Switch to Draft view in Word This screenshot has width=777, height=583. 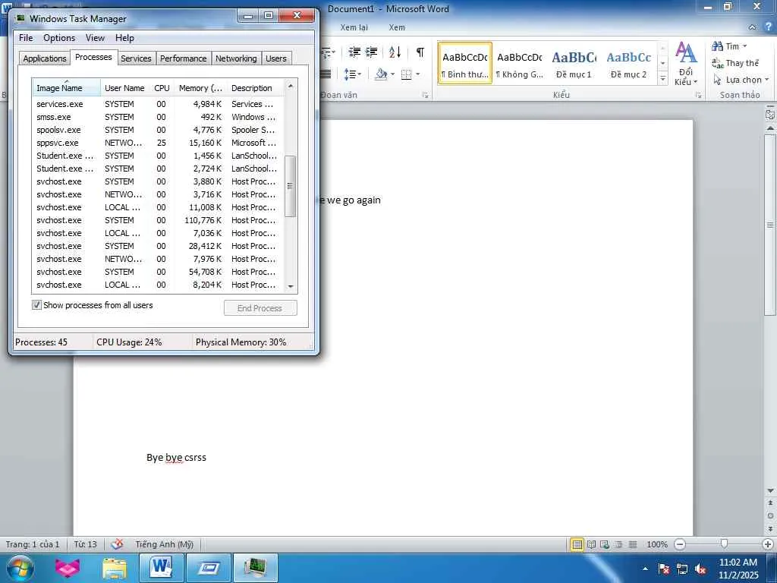tap(633, 544)
